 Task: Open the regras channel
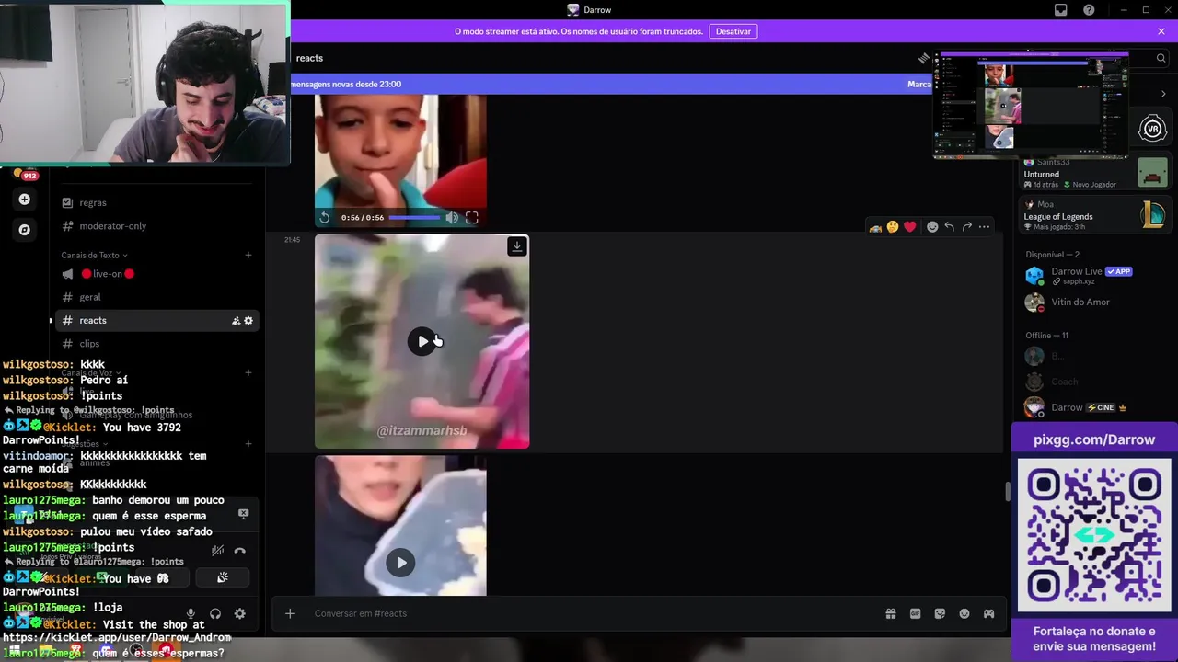tap(93, 202)
